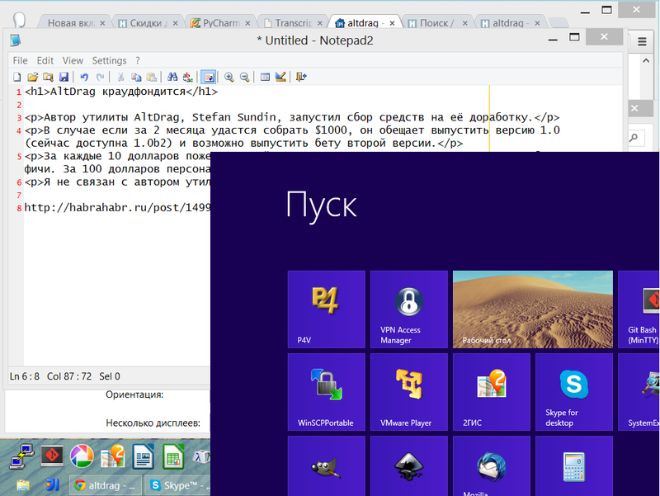Click the h1 AltDrag краудфондится heading line
The width and height of the screenshot is (660, 496).
(121, 92)
